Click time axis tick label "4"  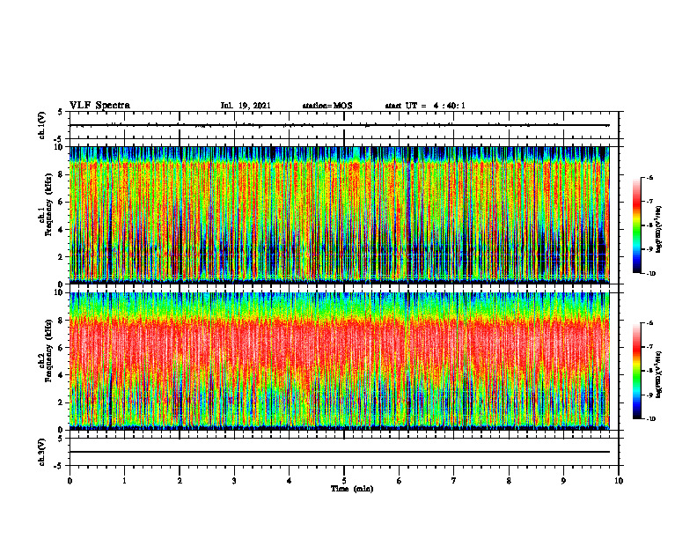click(x=290, y=481)
